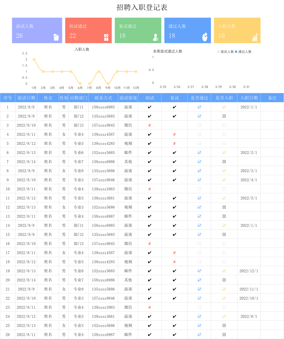The image size is (284, 339).
Task: Select the yellow 入职人数 10 card
Action: point(237,30)
